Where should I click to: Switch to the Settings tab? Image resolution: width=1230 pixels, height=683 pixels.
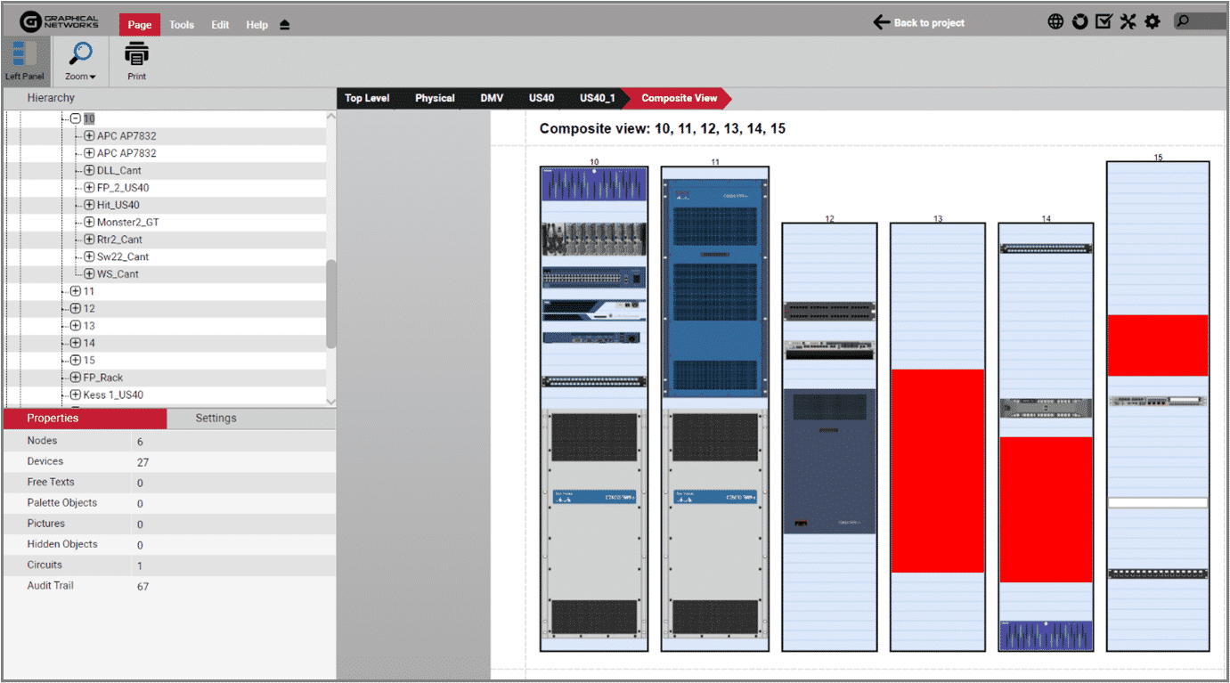(x=216, y=418)
